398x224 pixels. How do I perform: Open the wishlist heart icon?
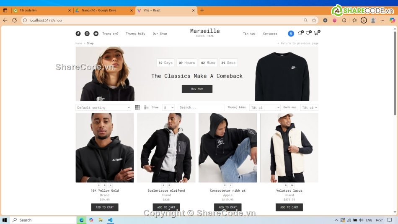pos(308,33)
